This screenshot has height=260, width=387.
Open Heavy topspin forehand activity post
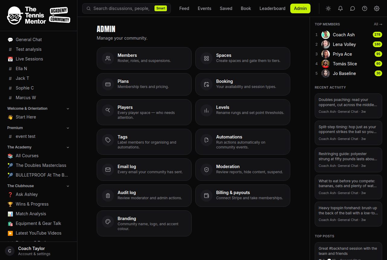348,214
